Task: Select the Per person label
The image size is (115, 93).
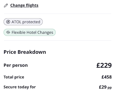Action: [16, 65]
